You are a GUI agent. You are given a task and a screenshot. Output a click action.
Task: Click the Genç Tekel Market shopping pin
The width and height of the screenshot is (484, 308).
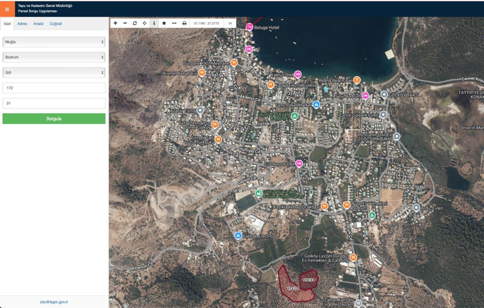coord(317,104)
